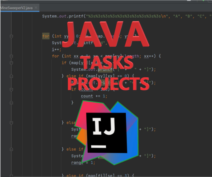Image resolution: width=212 pixels, height=177 pixels.
Task: Click the highlighted 'for' keyword
Action: tap(46, 36)
